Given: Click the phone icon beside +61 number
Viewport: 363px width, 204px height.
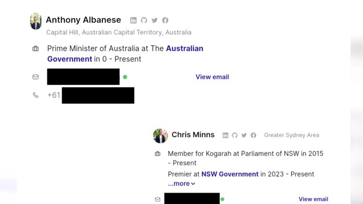Looking at the screenshot, I should coord(35,95).
